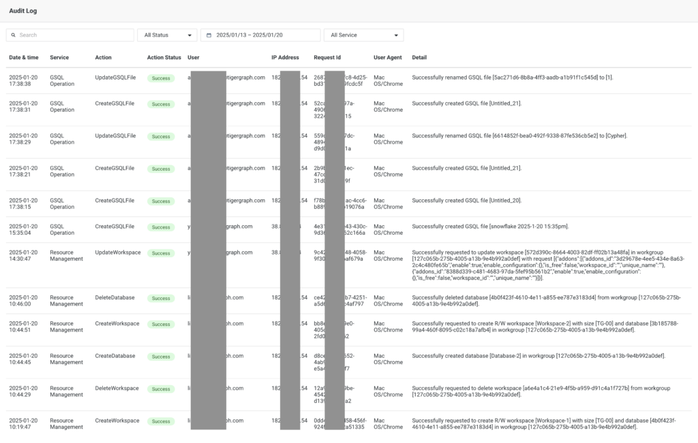Focus the Search text field
698x443 pixels.
click(70, 35)
